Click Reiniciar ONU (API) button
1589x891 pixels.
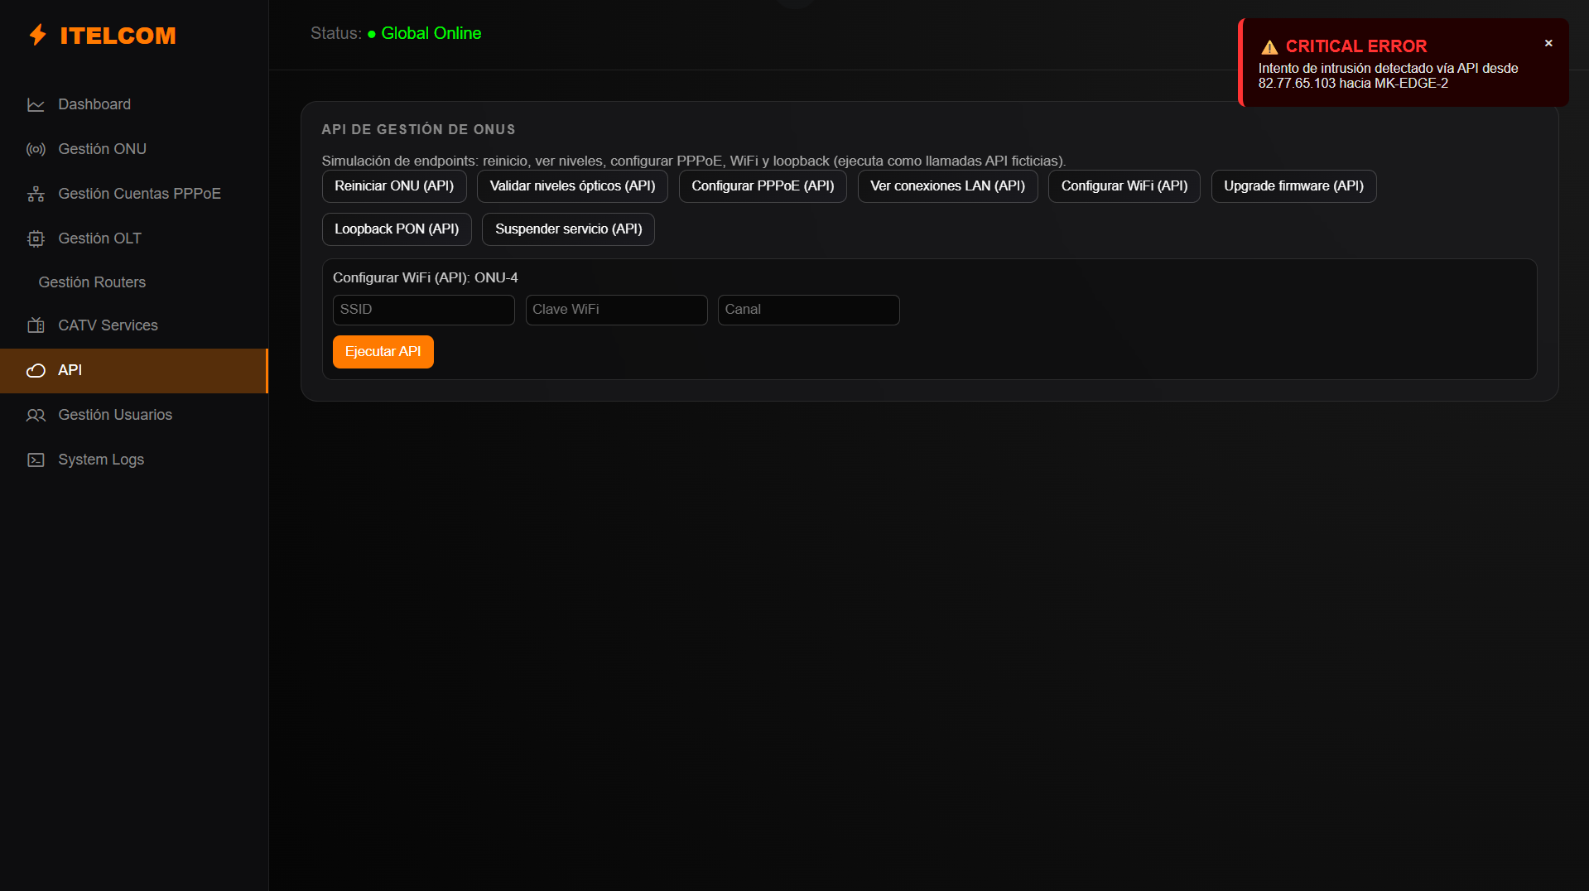(394, 186)
